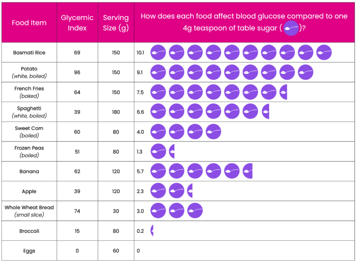
Task: Click the last spoon icon in Sweet Corn row
Action: click(213, 132)
